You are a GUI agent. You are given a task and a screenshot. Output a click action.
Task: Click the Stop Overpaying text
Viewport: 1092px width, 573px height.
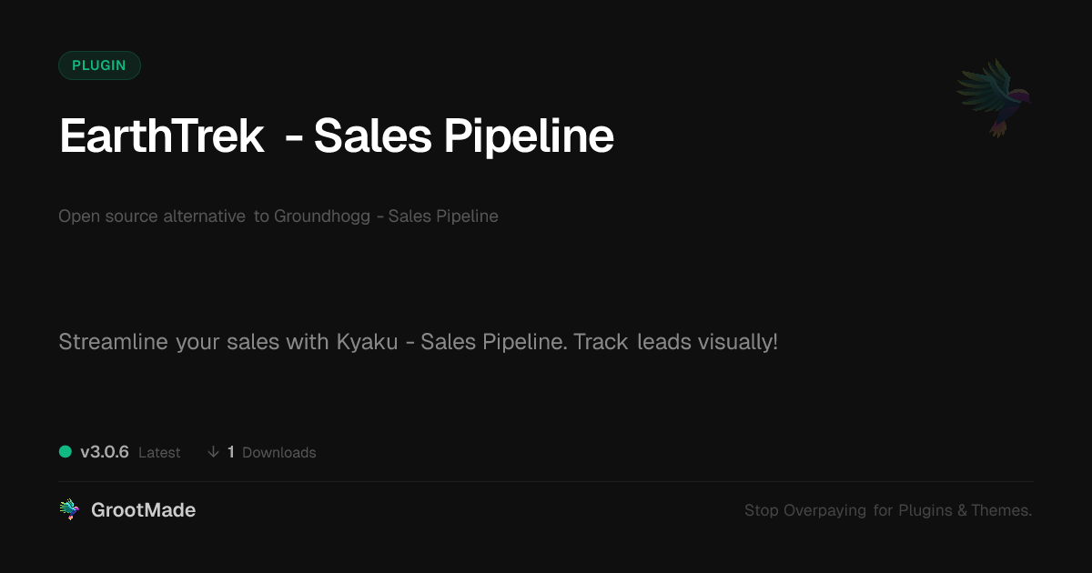(x=805, y=510)
